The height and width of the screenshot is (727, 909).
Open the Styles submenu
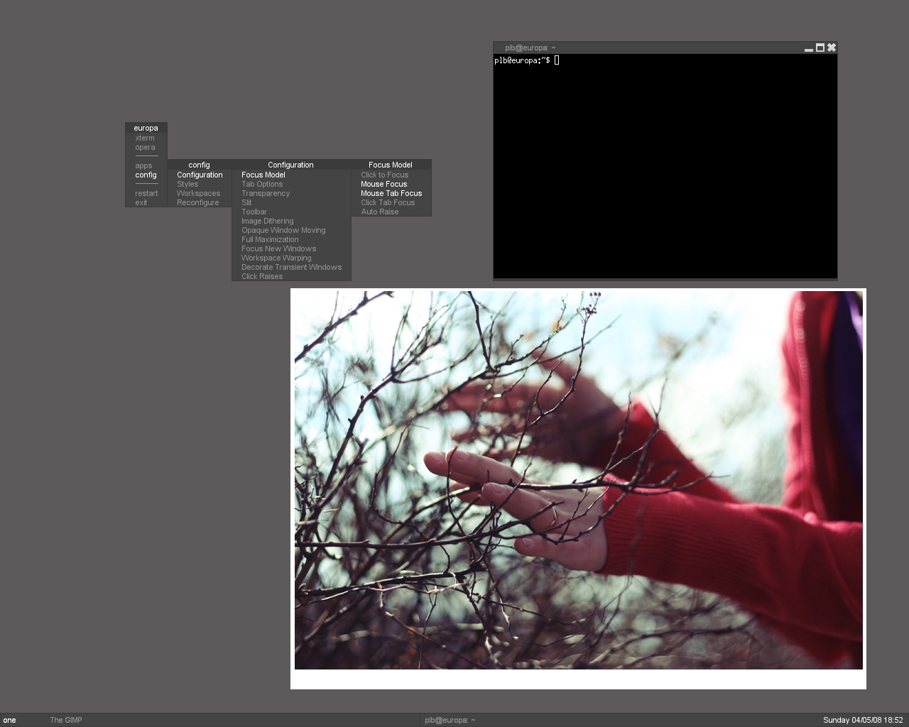[200, 185]
